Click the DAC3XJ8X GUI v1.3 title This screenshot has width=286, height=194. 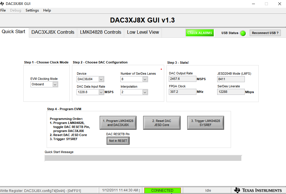143,20
